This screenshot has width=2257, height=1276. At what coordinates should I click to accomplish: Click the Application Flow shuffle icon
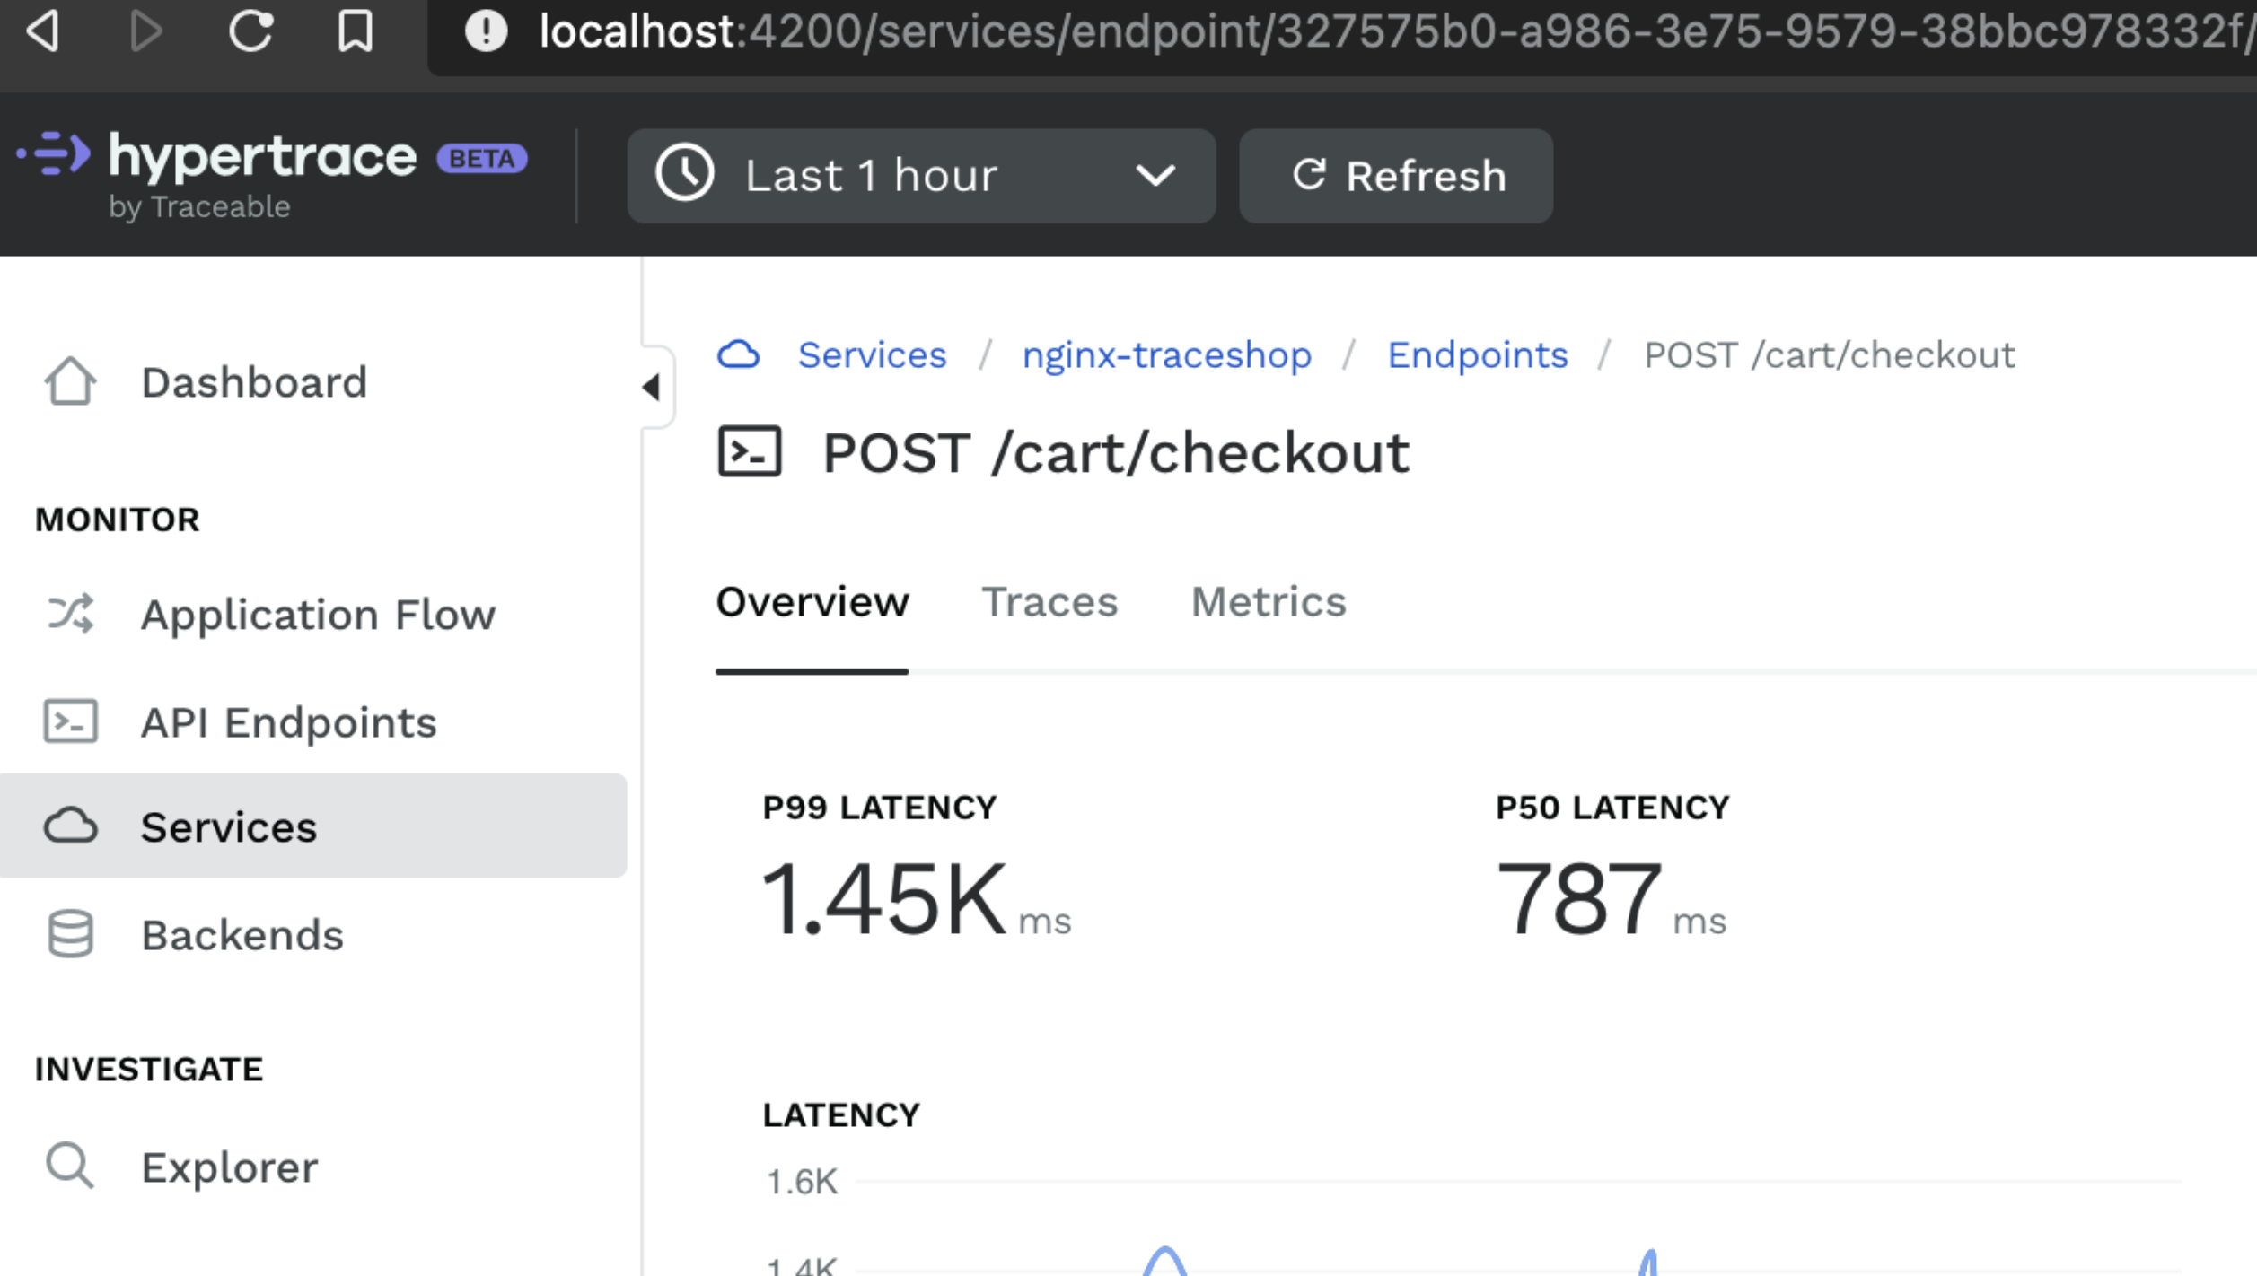click(70, 615)
